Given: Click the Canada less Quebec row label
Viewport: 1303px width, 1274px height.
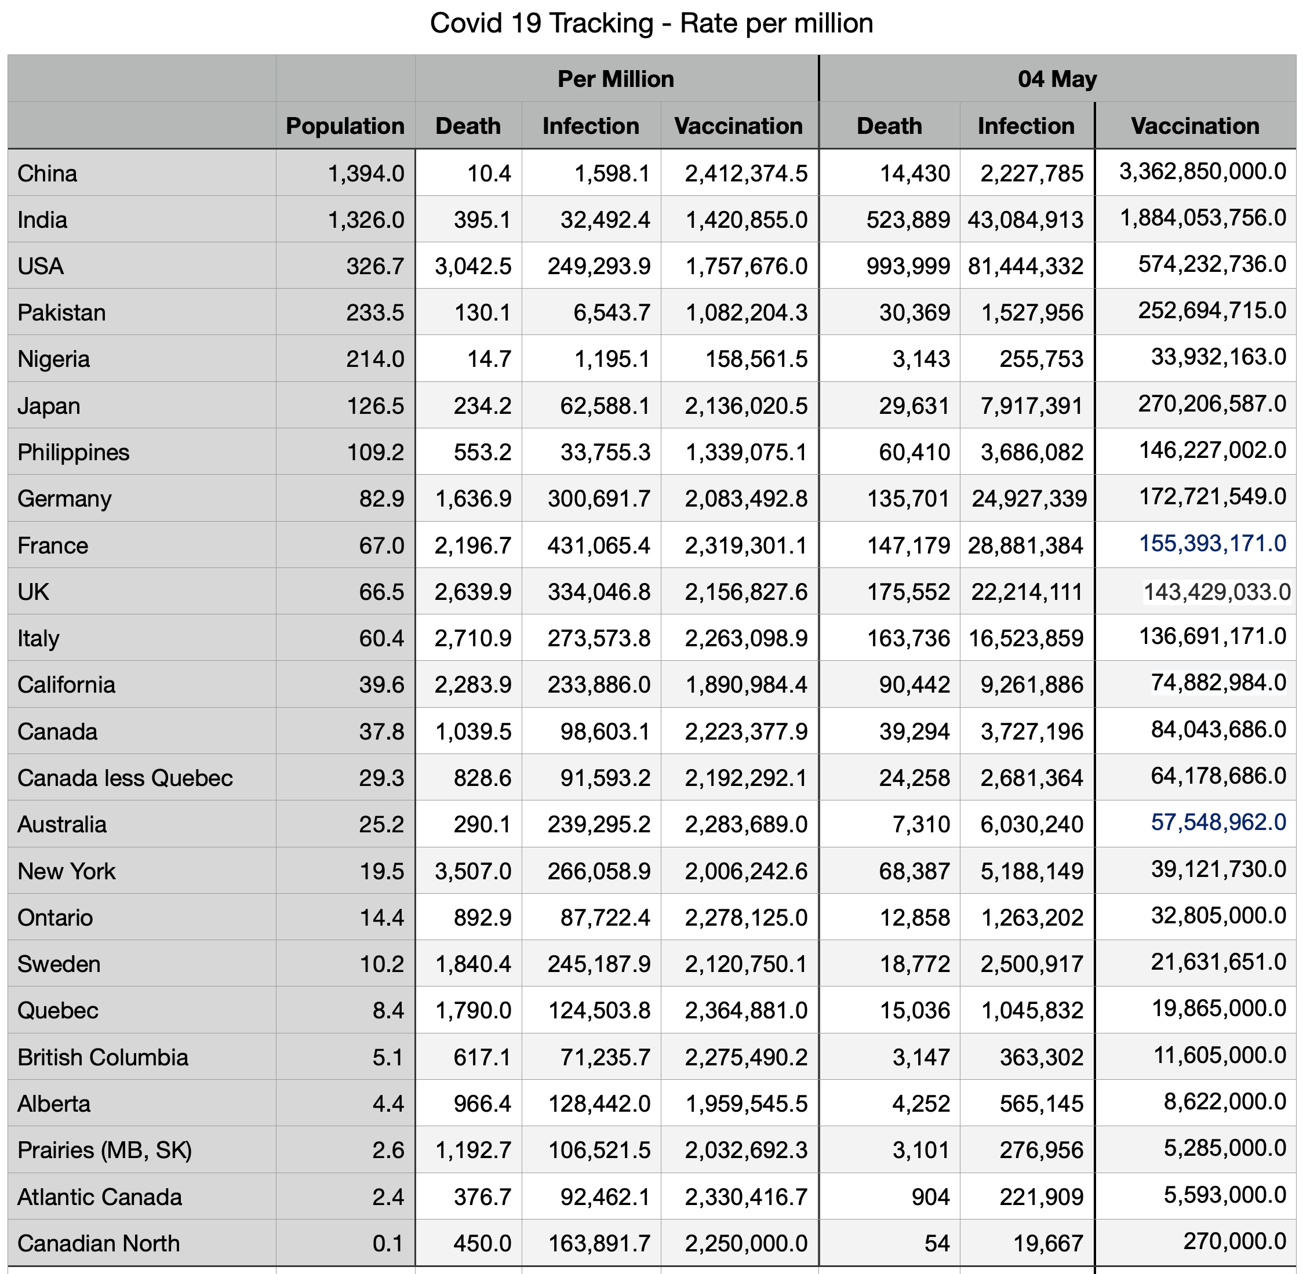Looking at the screenshot, I should pos(125,778).
